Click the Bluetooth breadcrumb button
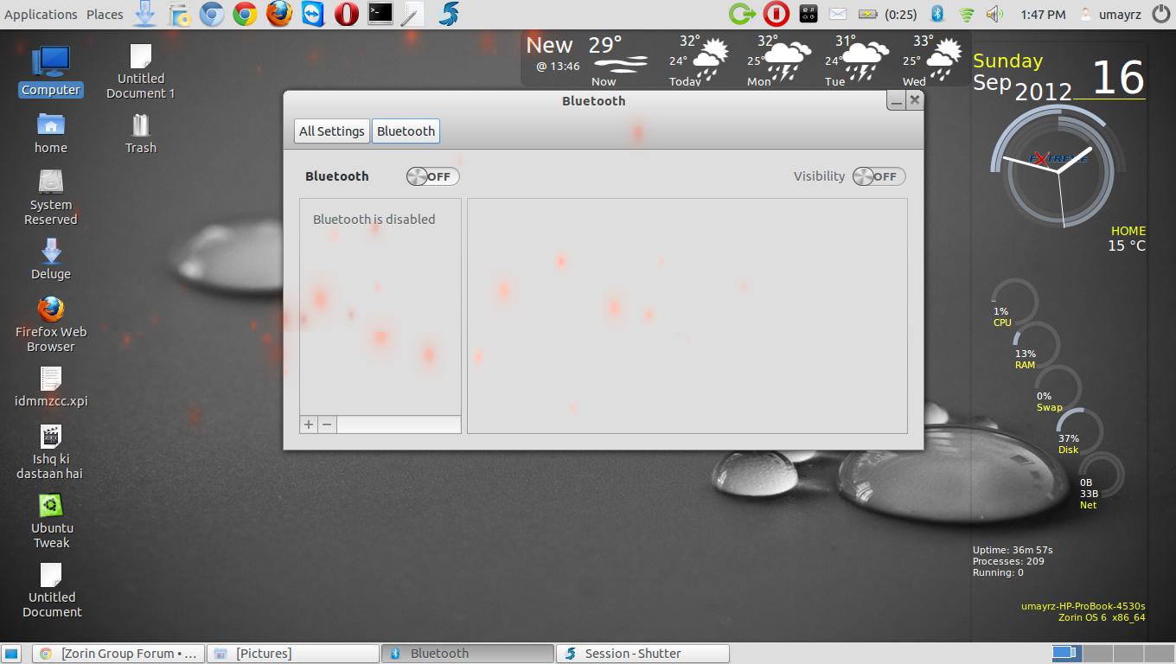1176x664 pixels. pos(406,131)
